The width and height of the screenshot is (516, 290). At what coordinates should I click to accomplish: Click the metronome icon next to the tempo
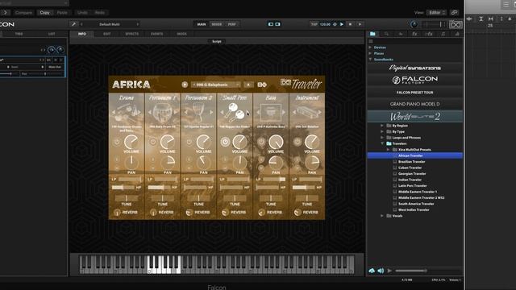tap(335, 24)
